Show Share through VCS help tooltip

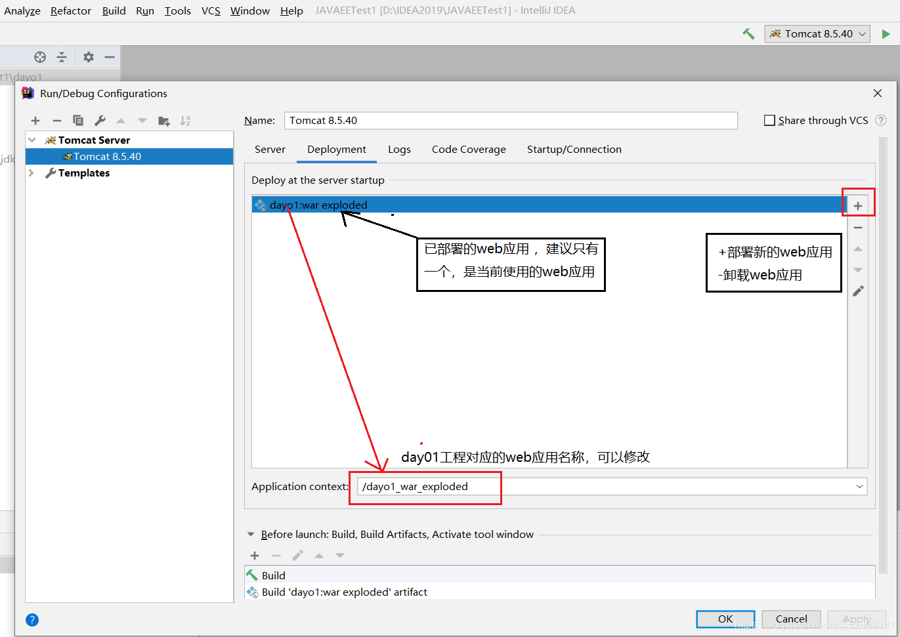coord(882,120)
